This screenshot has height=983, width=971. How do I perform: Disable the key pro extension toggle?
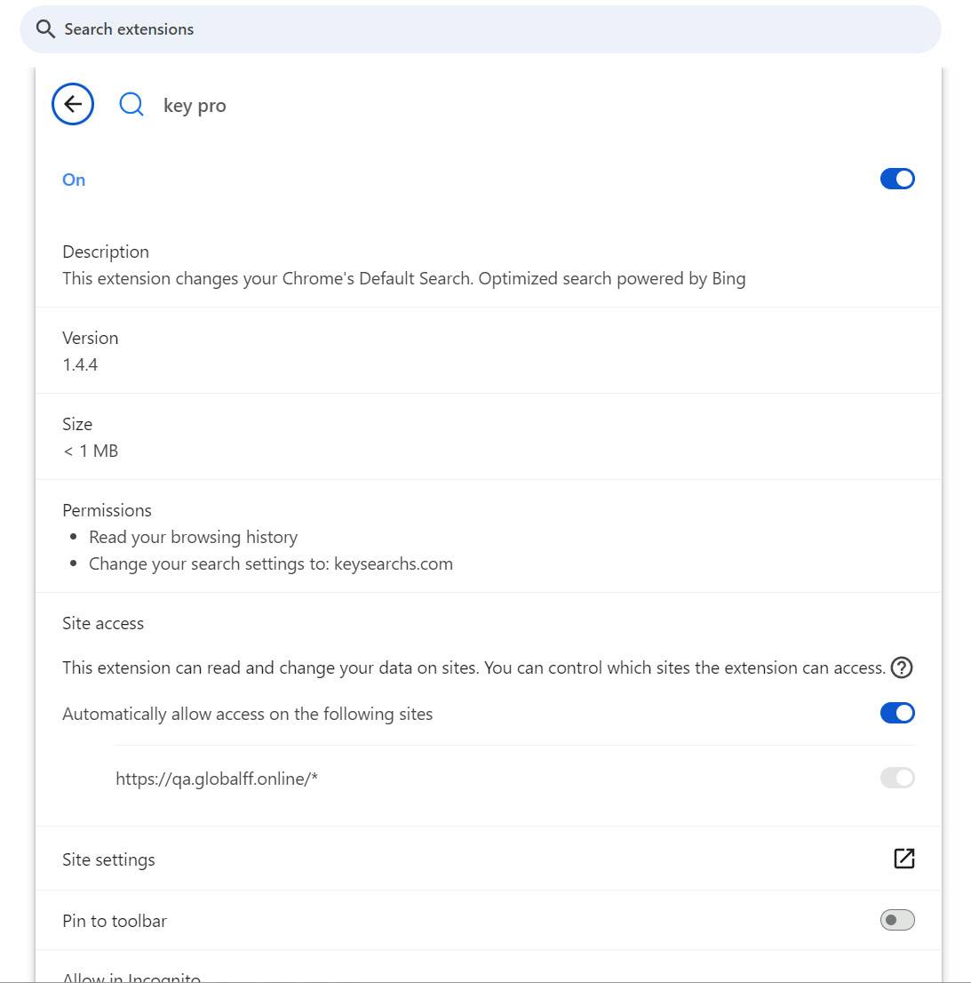pyautogui.click(x=896, y=179)
